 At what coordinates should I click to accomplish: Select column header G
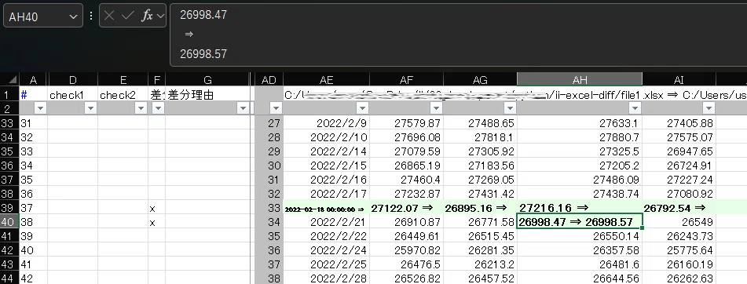pos(207,79)
